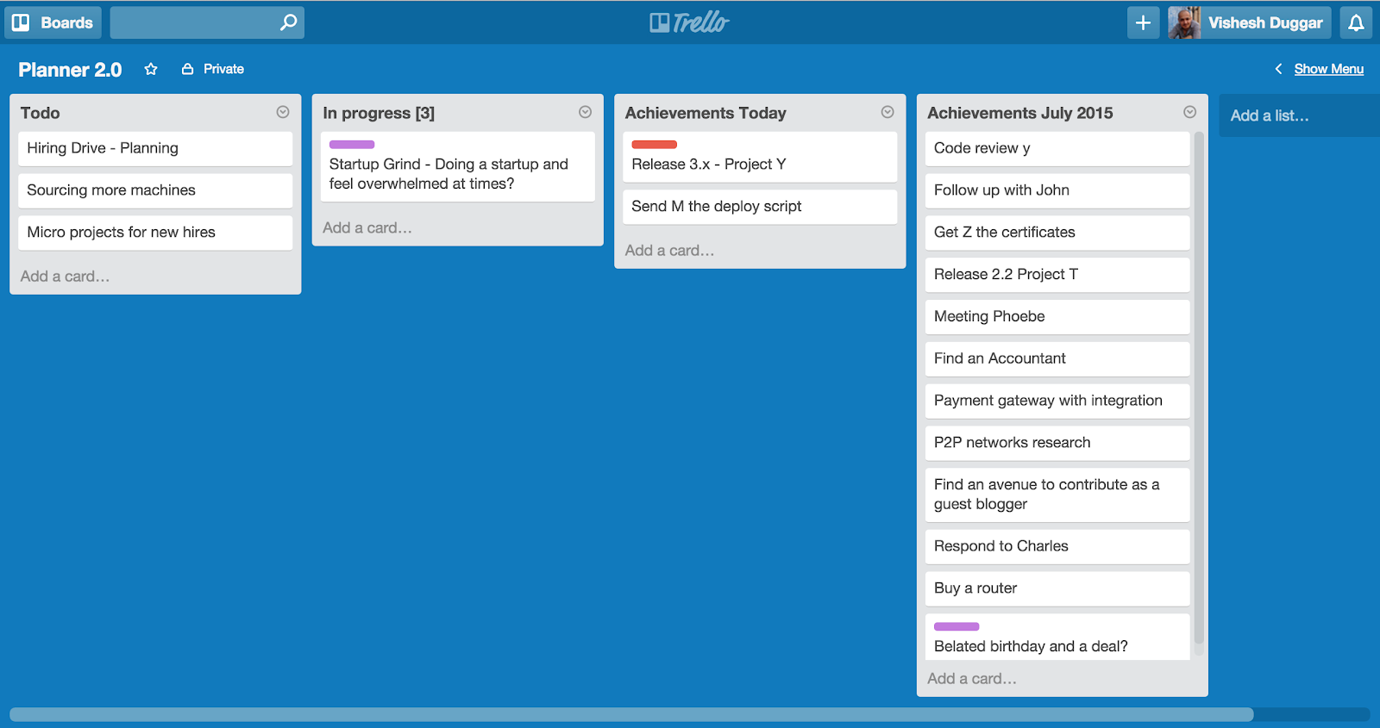The height and width of the screenshot is (728, 1380).
Task: Click purple label on Startup Grind card
Action: (352, 145)
